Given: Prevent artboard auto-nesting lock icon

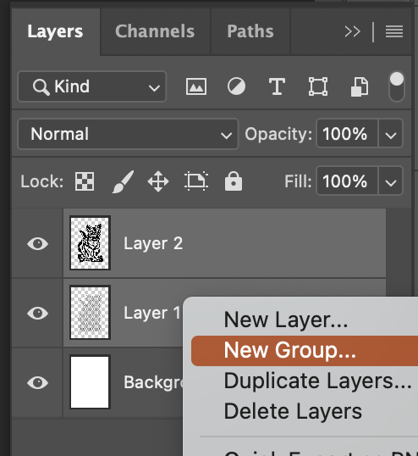Looking at the screenshot, I should 196,181.
